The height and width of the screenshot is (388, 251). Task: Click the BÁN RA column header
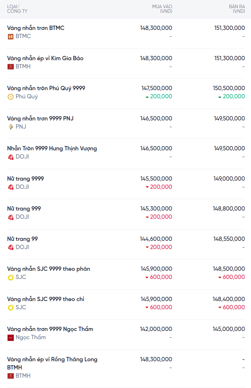point(237,9)
